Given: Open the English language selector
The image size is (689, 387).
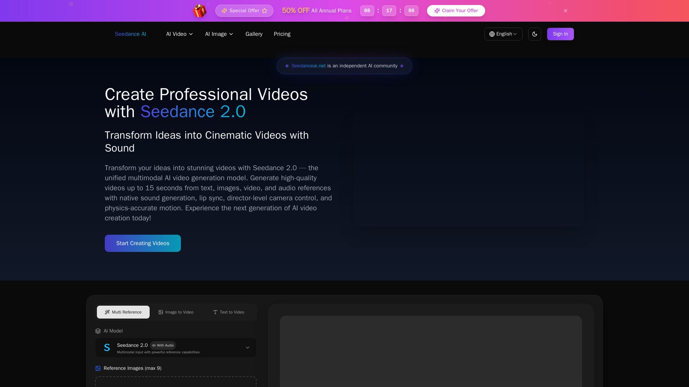Looking at the screenshot, I should (503, 34).
